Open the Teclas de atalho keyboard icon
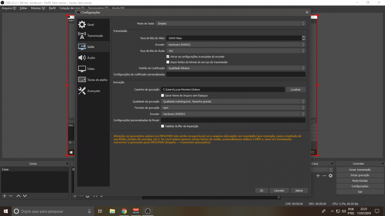The width and height of the screenshot is (385, 216). tap(82, 80)
